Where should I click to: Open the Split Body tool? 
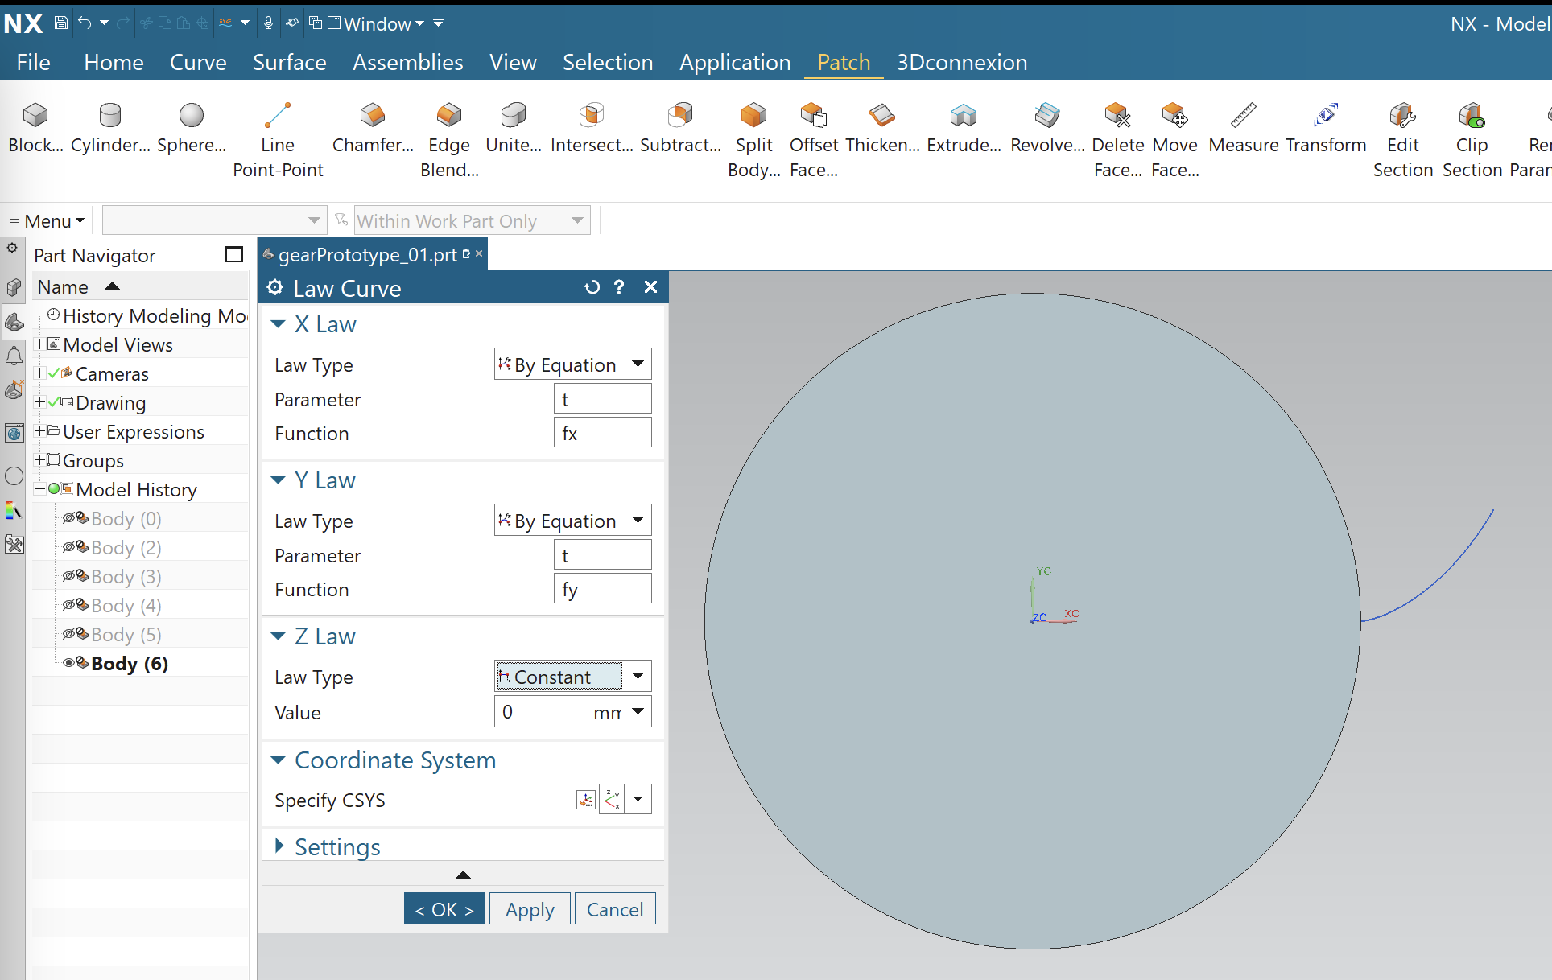coord(753,116)
